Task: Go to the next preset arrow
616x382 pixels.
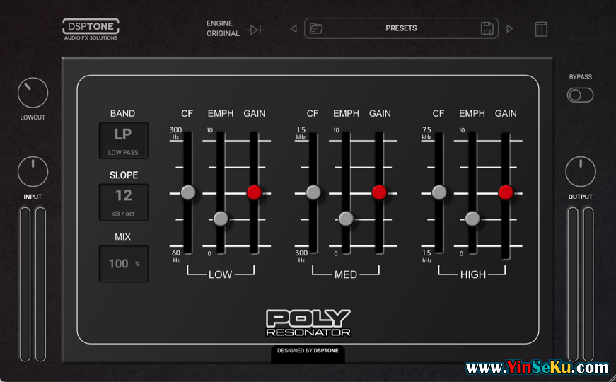Action: tap(509, 29)
